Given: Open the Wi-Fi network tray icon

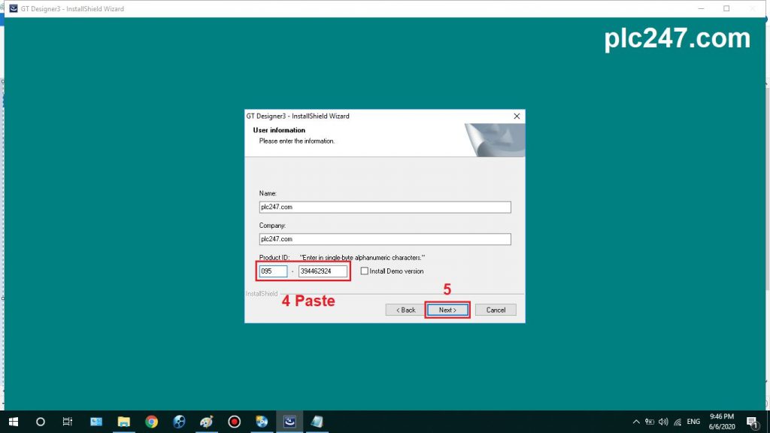Looking at the screenshot, I should tap(678, 422).
